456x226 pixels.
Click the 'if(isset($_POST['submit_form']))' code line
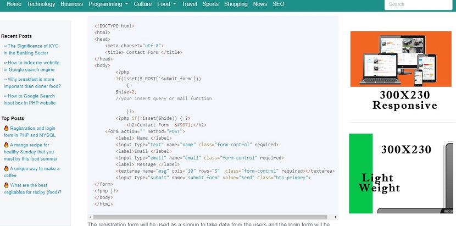[158, 79]
